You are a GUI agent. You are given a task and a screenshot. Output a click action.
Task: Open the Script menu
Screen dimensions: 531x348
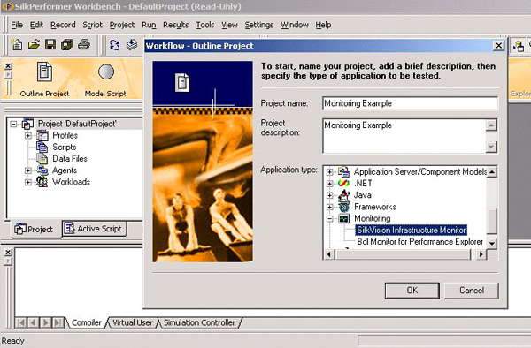pos(92,25)
